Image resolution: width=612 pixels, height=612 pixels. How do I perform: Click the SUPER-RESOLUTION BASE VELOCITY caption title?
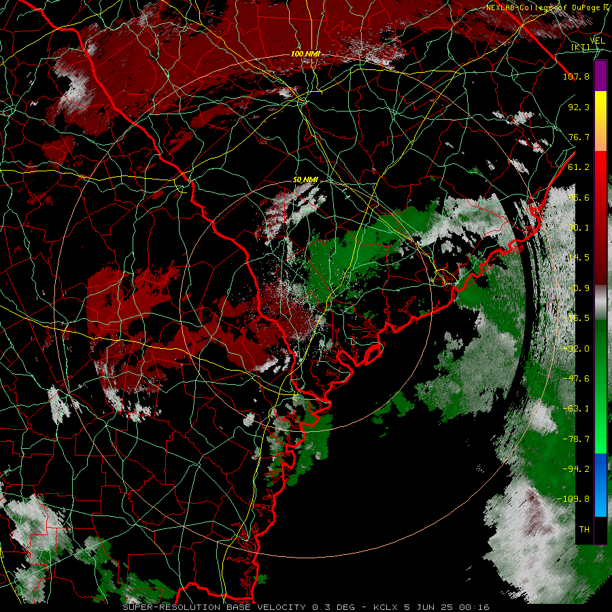214,607
